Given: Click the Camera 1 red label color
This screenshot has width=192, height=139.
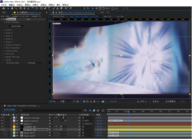Looking at the screenshot, I should click(14, 124).
